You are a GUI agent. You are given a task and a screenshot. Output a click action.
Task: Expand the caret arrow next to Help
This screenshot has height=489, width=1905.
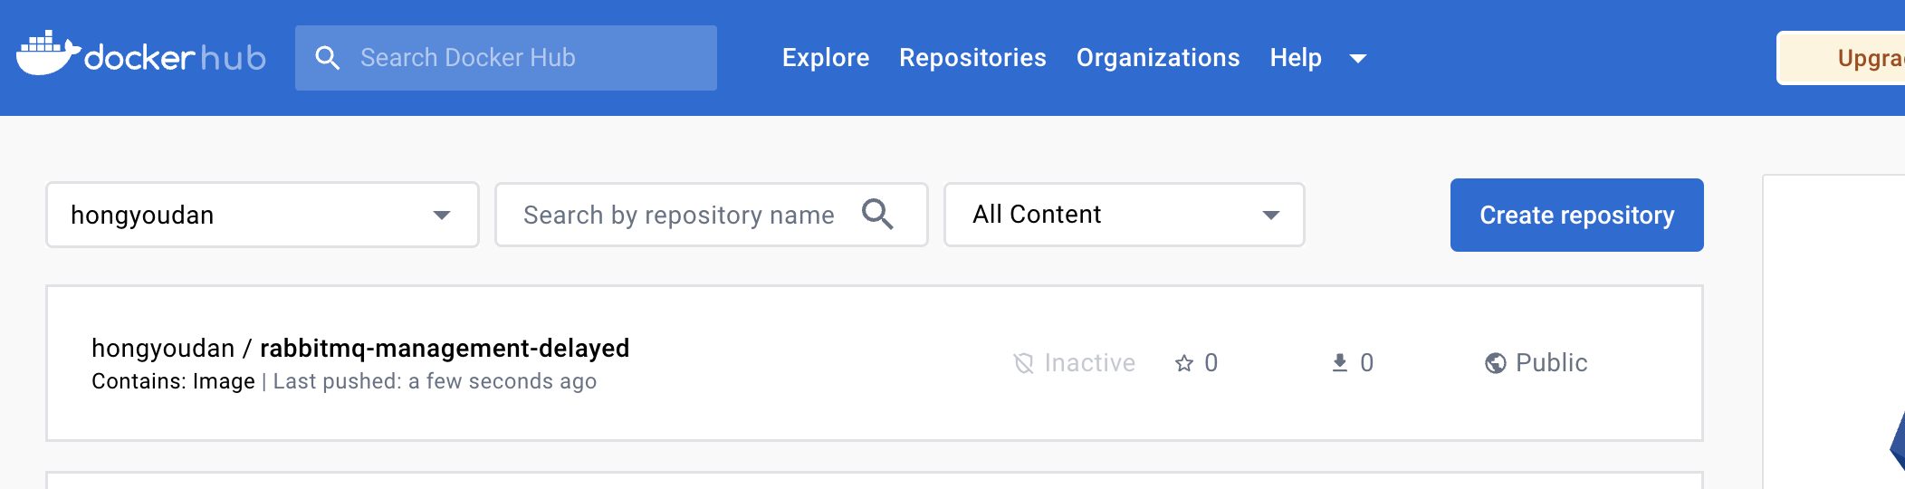pyautogui.click(x=1358, y=59)
